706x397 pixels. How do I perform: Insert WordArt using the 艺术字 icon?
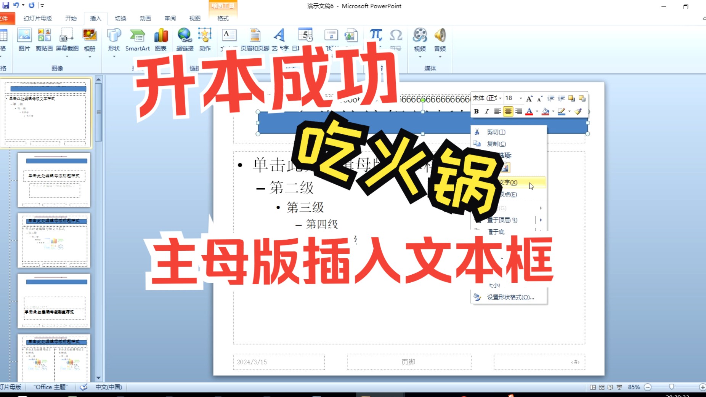(x=279, y=40)
